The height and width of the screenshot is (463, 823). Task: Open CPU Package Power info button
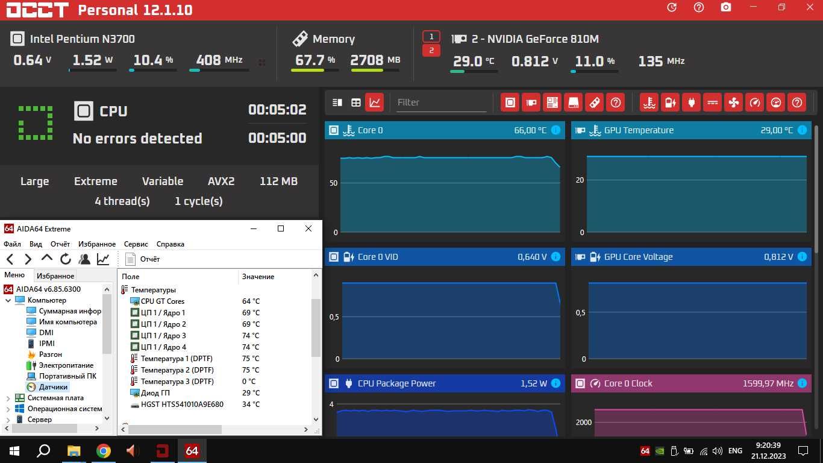click(x=555, y=383)
